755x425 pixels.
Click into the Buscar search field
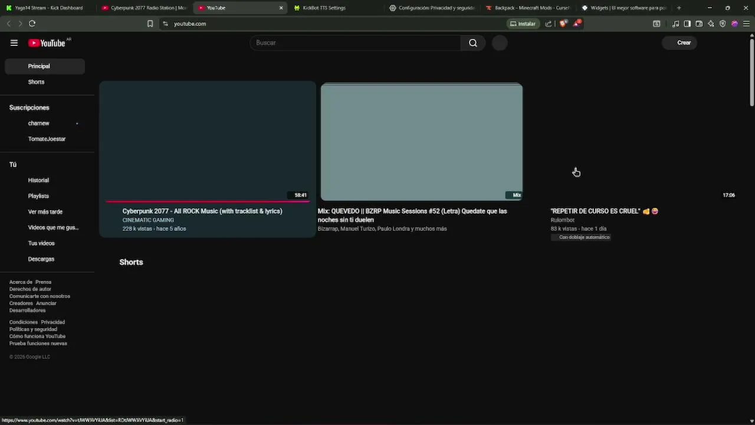(x=356, y=42)
